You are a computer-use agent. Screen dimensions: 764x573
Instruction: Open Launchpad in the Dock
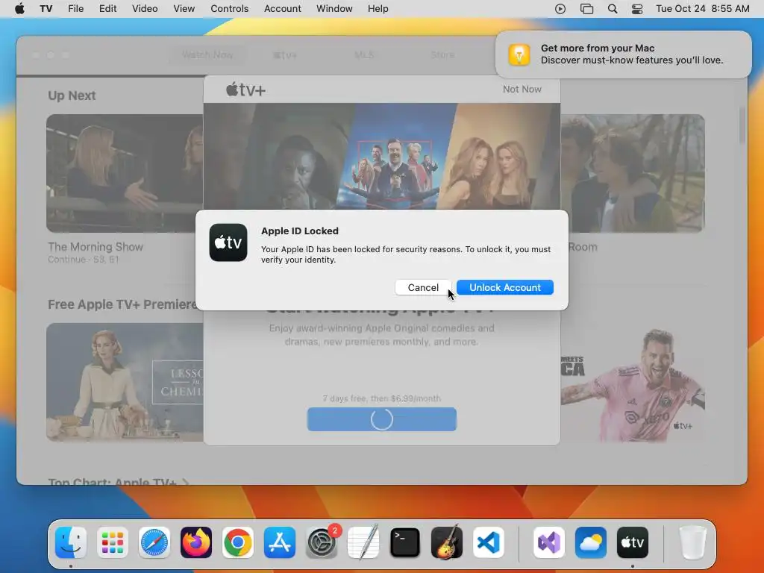(113, 542)
